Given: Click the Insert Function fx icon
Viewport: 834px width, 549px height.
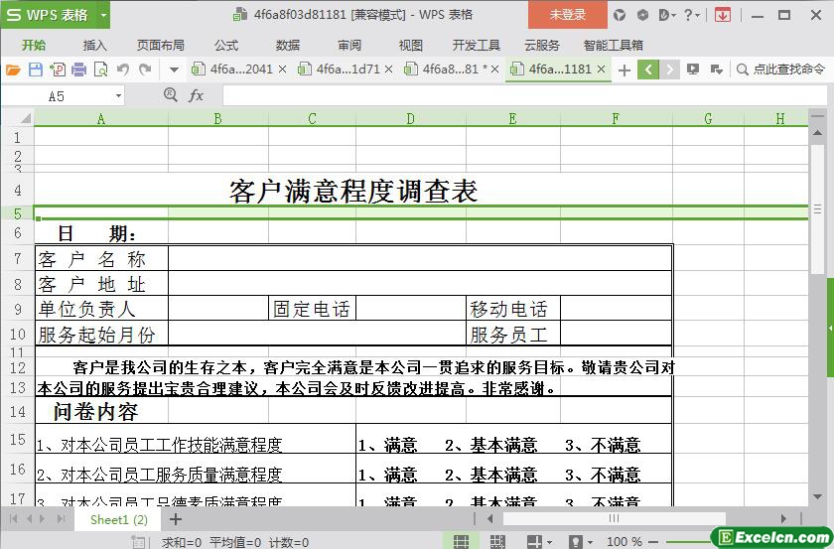Looking at the screenshot, I should [197, 95].
